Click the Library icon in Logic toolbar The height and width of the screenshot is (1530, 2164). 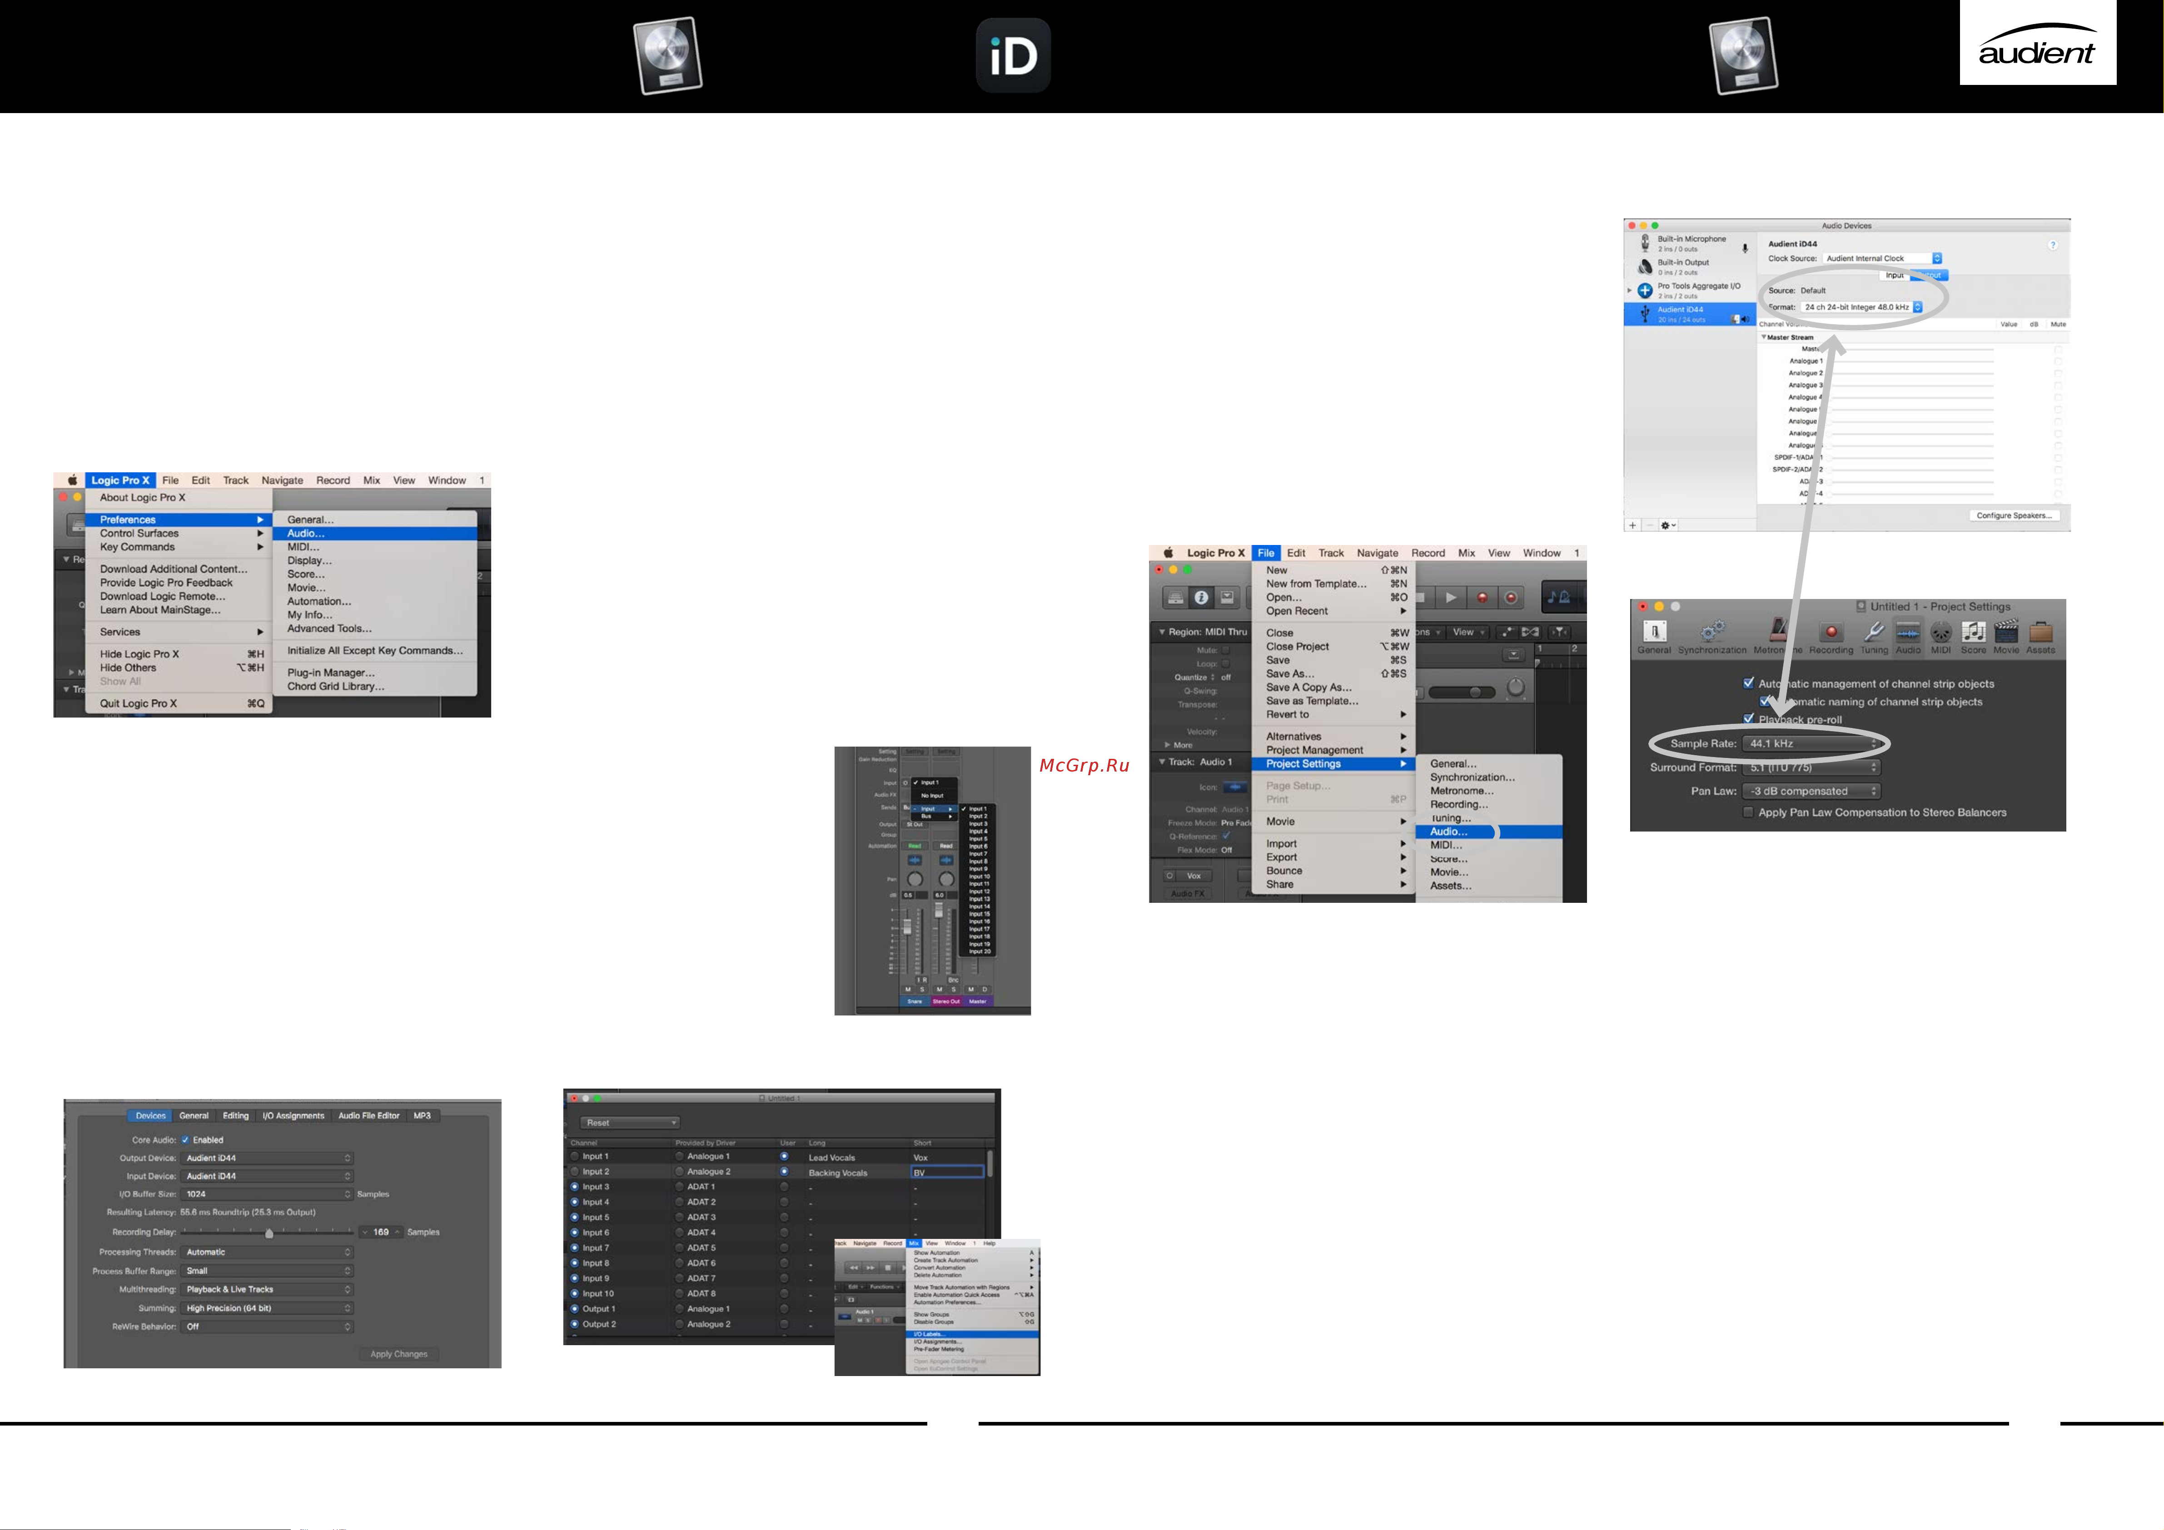point(1175,597)
